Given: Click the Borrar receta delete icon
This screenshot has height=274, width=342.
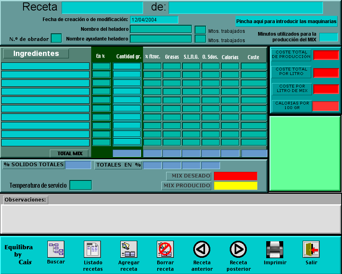Looking at the screenshot, I should (x=165, y=249).
